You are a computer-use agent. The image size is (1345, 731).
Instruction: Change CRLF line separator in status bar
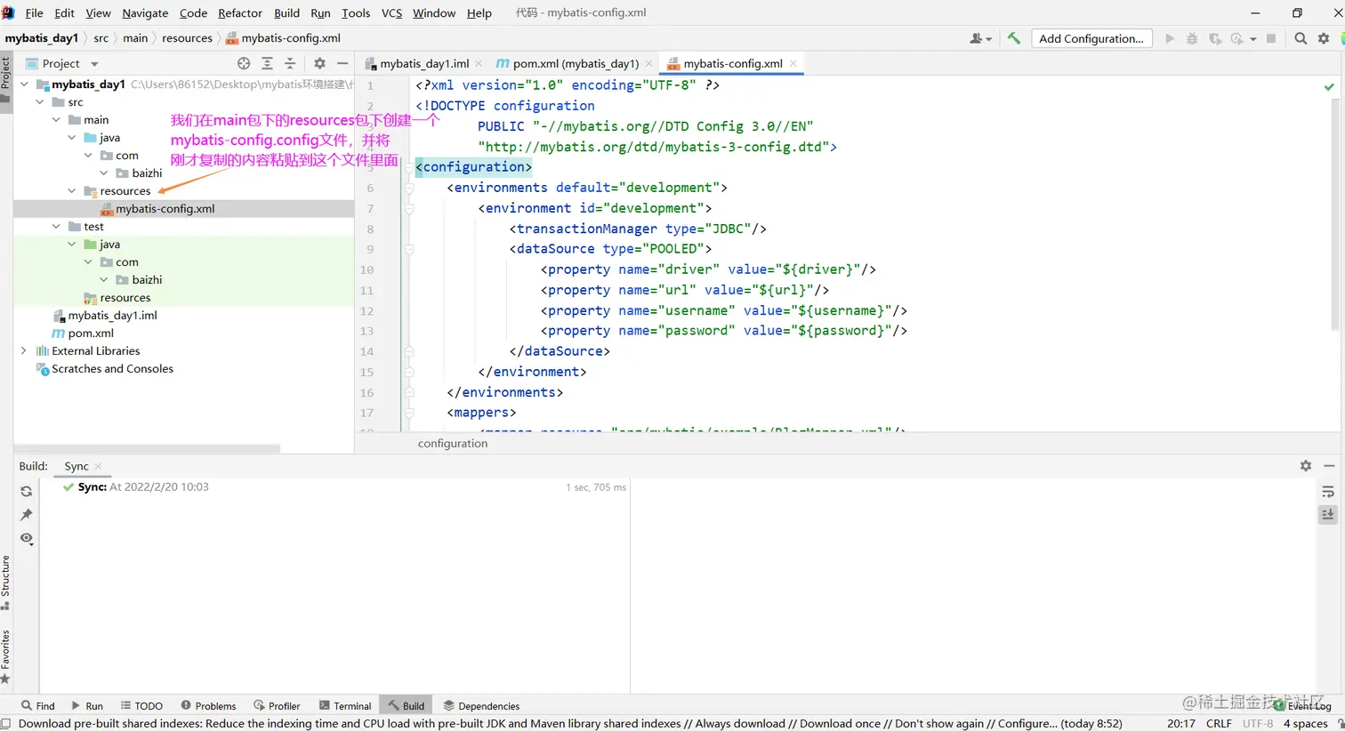(1219, 723)
